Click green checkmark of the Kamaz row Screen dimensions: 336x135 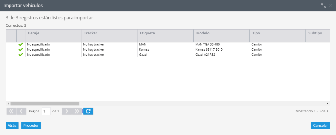point(21,49)
